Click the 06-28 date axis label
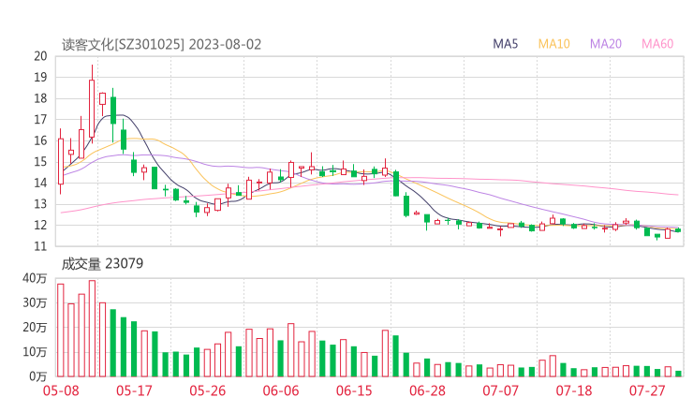Viewport: 693px width, 412px height. pos(427,390)
